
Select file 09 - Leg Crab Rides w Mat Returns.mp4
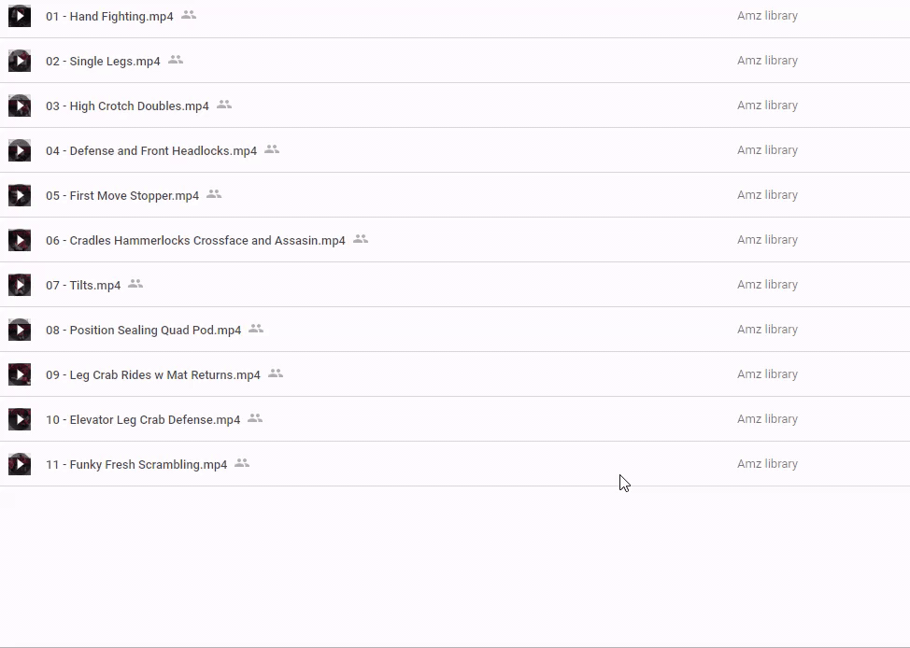pos(153,374)
